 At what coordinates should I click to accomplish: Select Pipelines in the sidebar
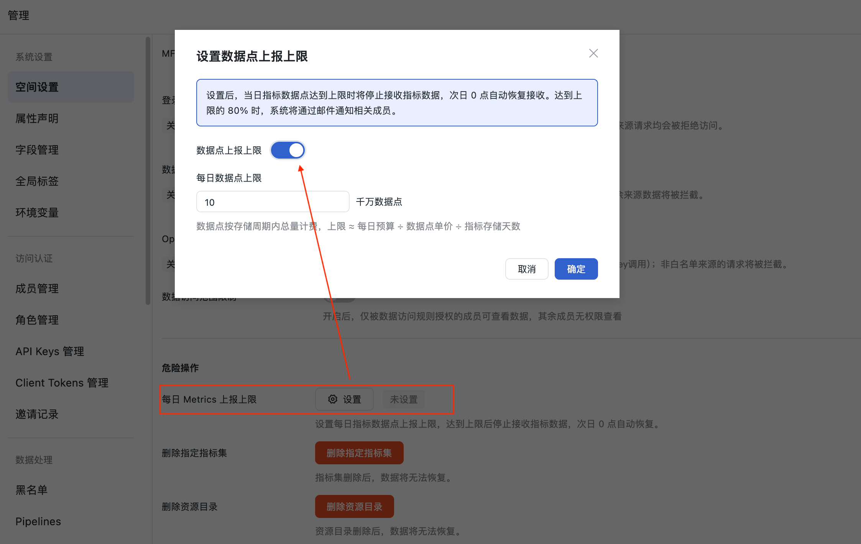[x=38, y=521]
